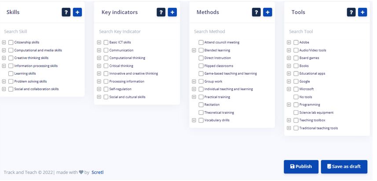Open the Tools panel help icon

point(351,12)
